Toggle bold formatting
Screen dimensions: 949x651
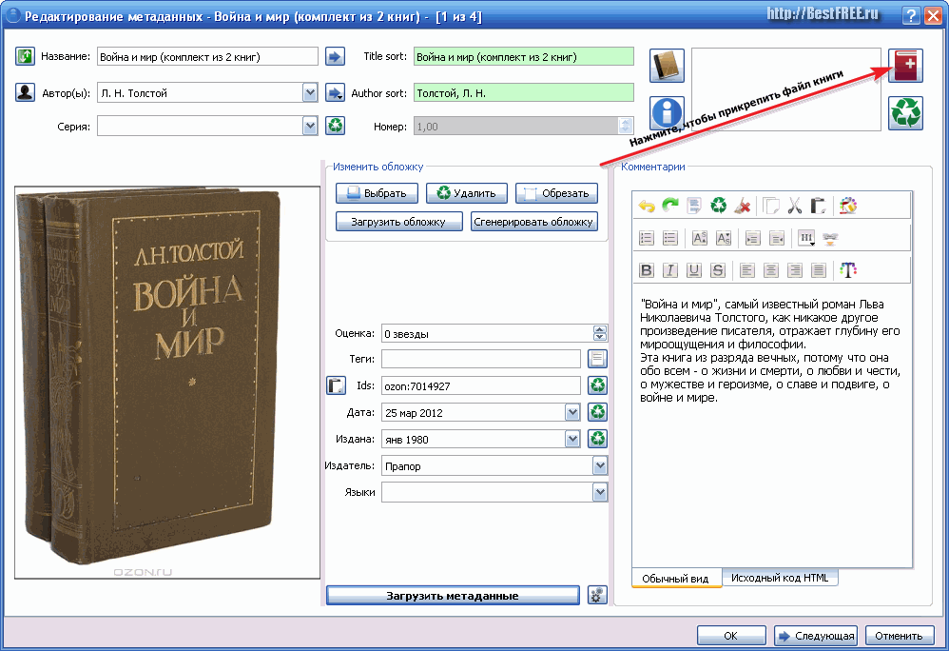coord(647,270)
